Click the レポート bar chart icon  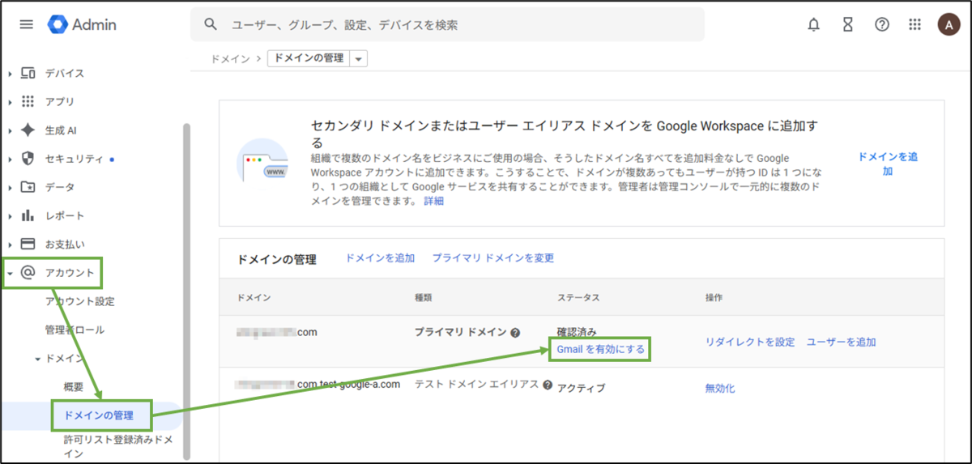(x=28, y=215)
